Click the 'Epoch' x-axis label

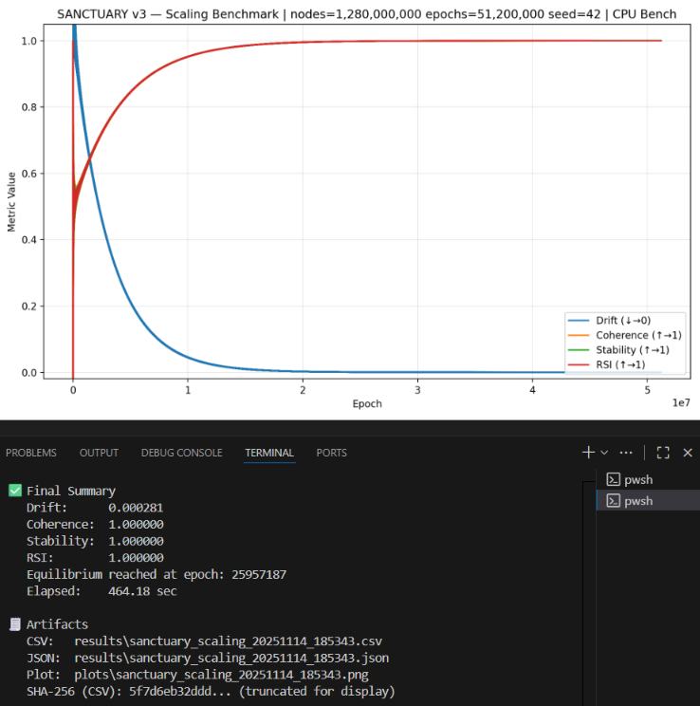pyautogui.click(x=367, y=404)
